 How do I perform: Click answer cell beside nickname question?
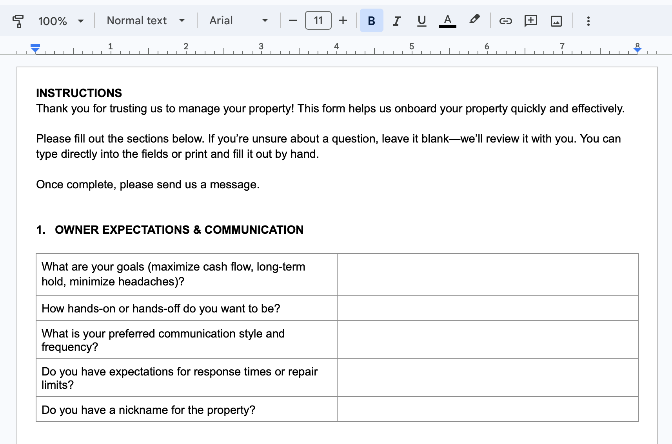pos(488,409)
